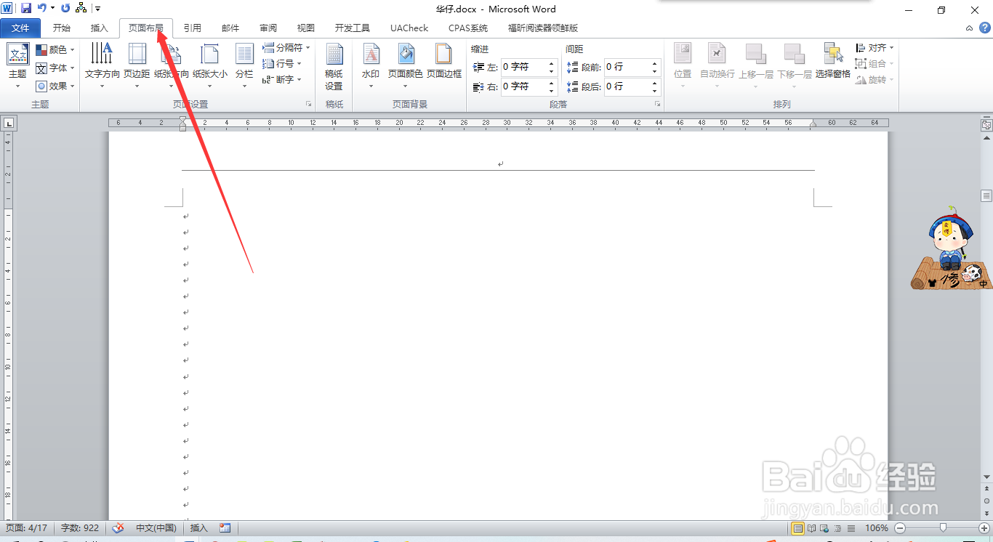The height and width of the screenshot is (542, 993).
Task: Switch to the 插入 Insert tab
Action: (99, 28)
